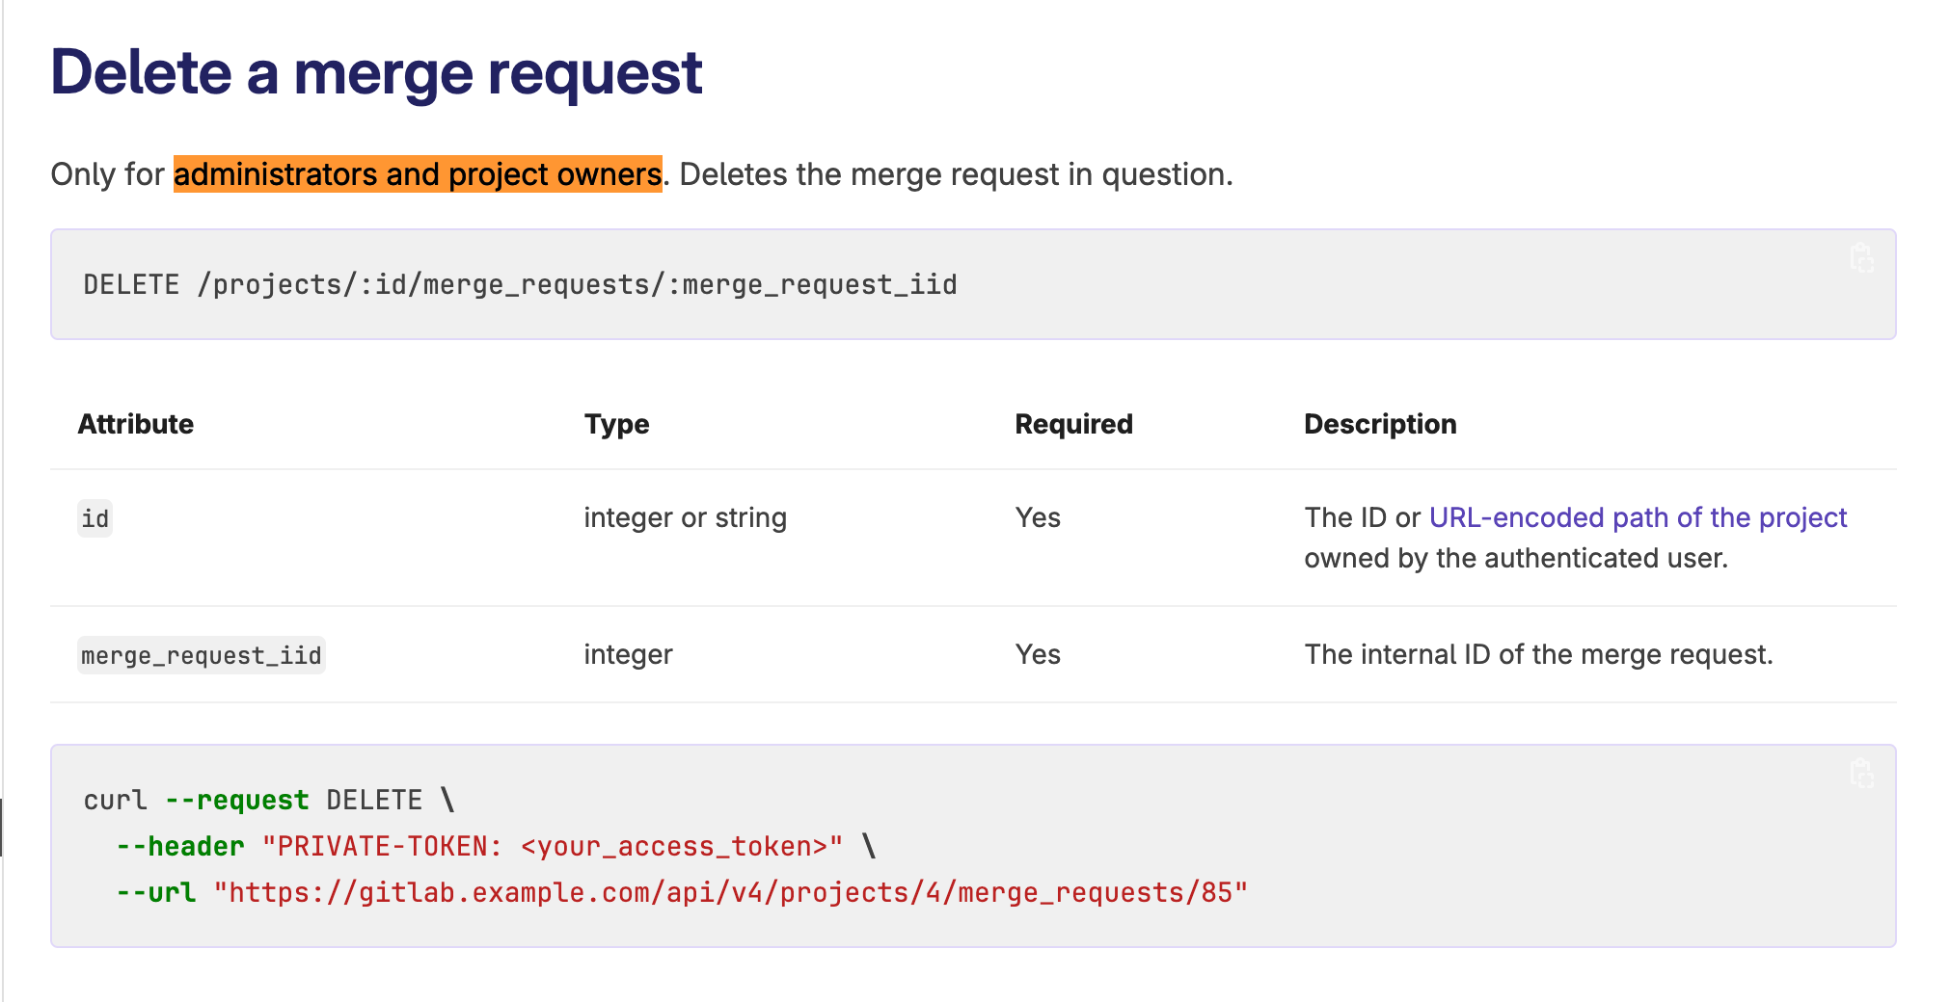Click the Type column header

pyautogui.click(x=615, y=424)
